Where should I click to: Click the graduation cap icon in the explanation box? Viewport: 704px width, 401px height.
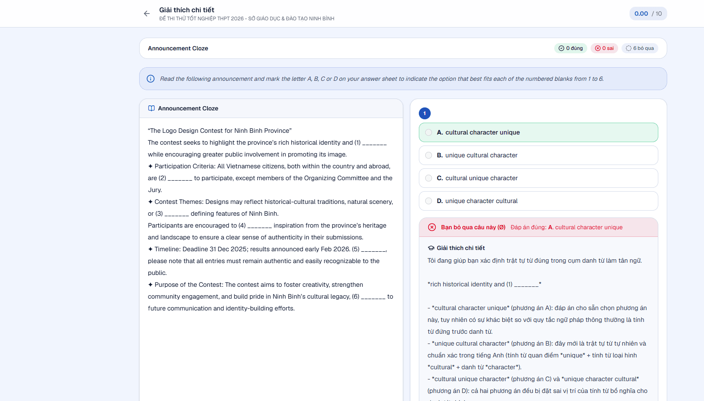coord(431,248)
